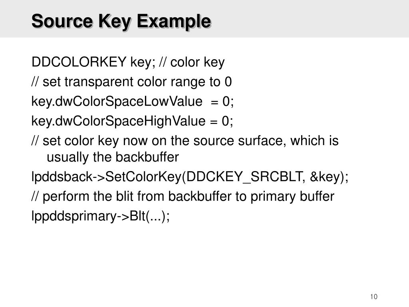The width and height of the screenshot is (409, 307).
Task: Click the DDCKEY_SRCBLT argument text
Action: click(244, 177)
